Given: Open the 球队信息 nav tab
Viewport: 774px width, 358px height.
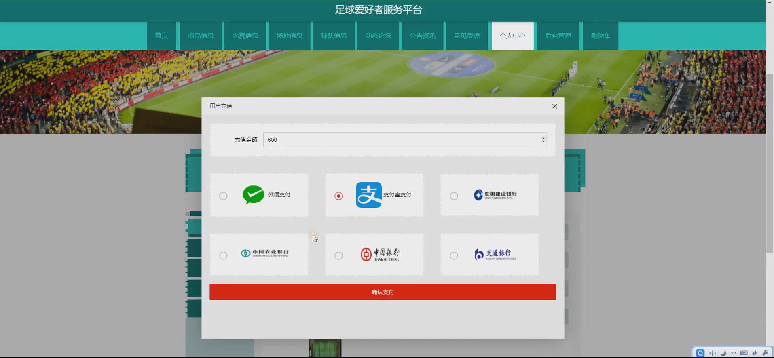Looking at the screenshot, I should tap(334, 36).
